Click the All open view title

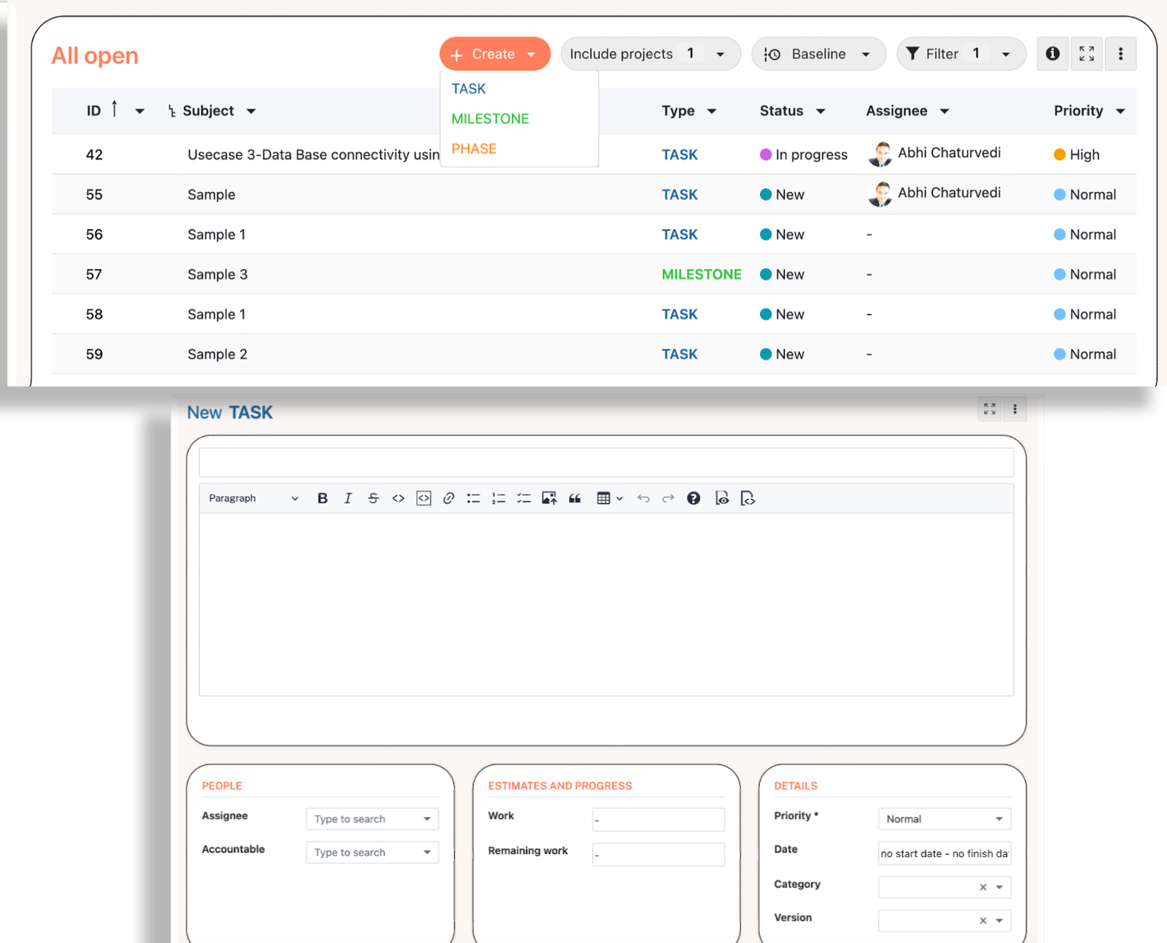[95, 55]
